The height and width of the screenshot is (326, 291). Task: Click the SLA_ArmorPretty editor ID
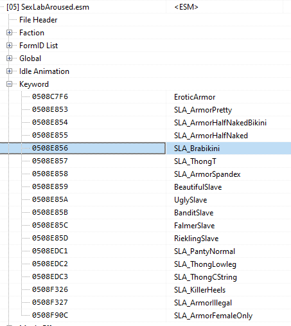coord(203,110)
